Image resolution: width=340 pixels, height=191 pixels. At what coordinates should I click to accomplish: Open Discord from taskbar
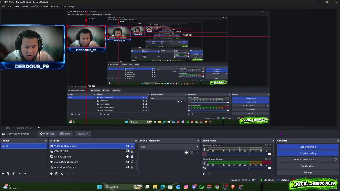tap(194, 187)
